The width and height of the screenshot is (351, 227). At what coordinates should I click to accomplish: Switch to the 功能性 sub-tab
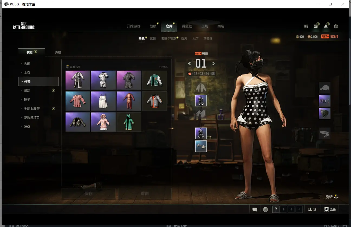(208, 38)
